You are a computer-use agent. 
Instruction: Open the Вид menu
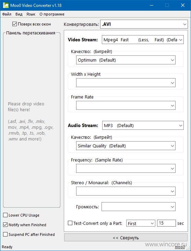(19, 14)
